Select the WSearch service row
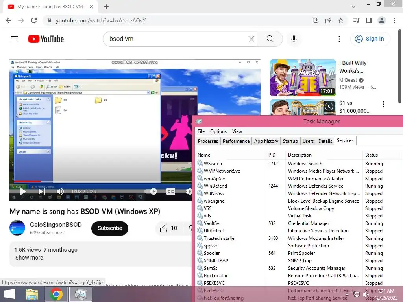Screen dimensions: 403x302 298,164
